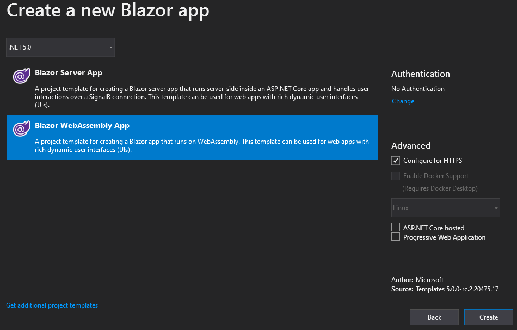Click the Advanced section heading
Screen dimensions: 517x330
[x=411, y=146]
